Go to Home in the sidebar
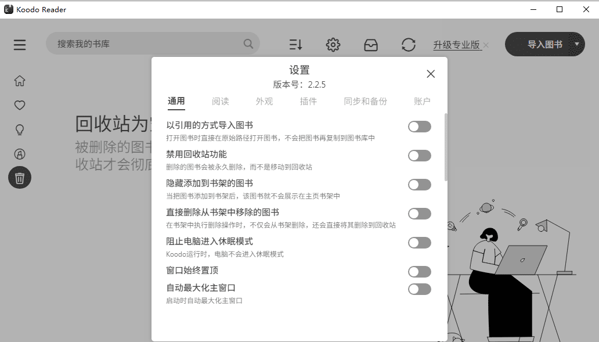Viewport: 599px width, 342px height. click(x=20, y=81)
